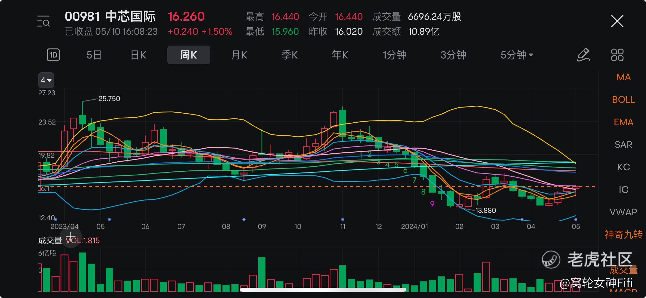Toggle the BOLL indicator
The width and height of the screenshot is (646, 298).
click(623, 100)
